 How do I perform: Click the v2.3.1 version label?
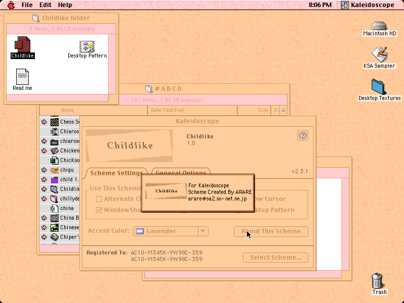(299, 171)
